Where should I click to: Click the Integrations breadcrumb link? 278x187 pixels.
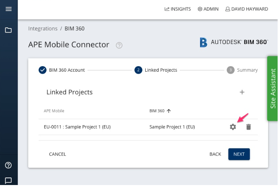43,29
